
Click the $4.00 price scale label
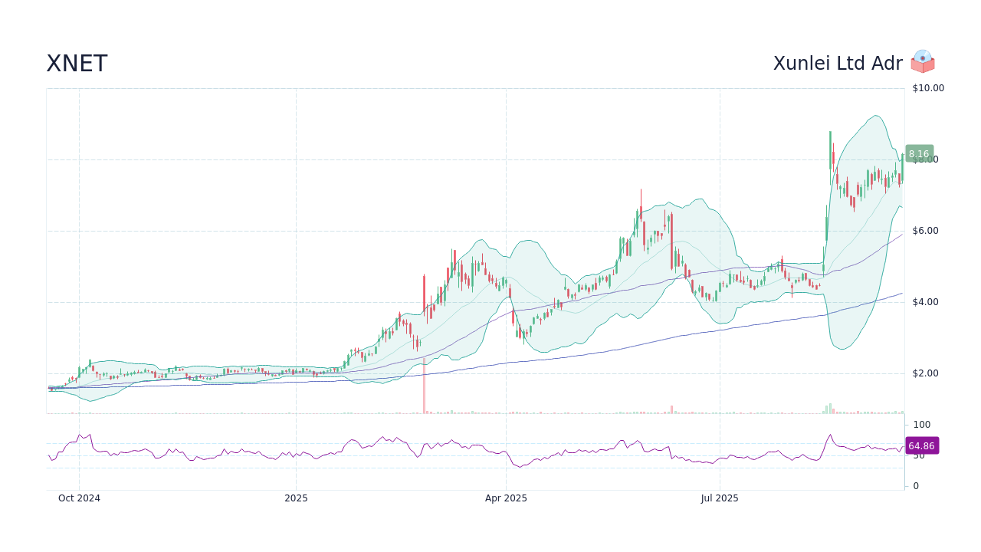coord(927,302)
